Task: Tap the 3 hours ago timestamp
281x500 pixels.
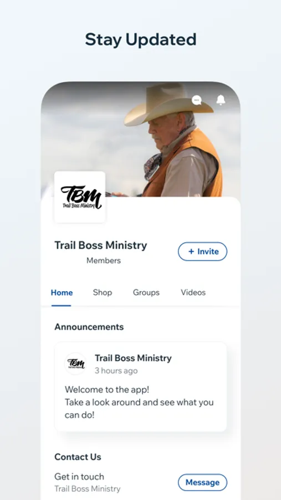Action: pos(116,371)
